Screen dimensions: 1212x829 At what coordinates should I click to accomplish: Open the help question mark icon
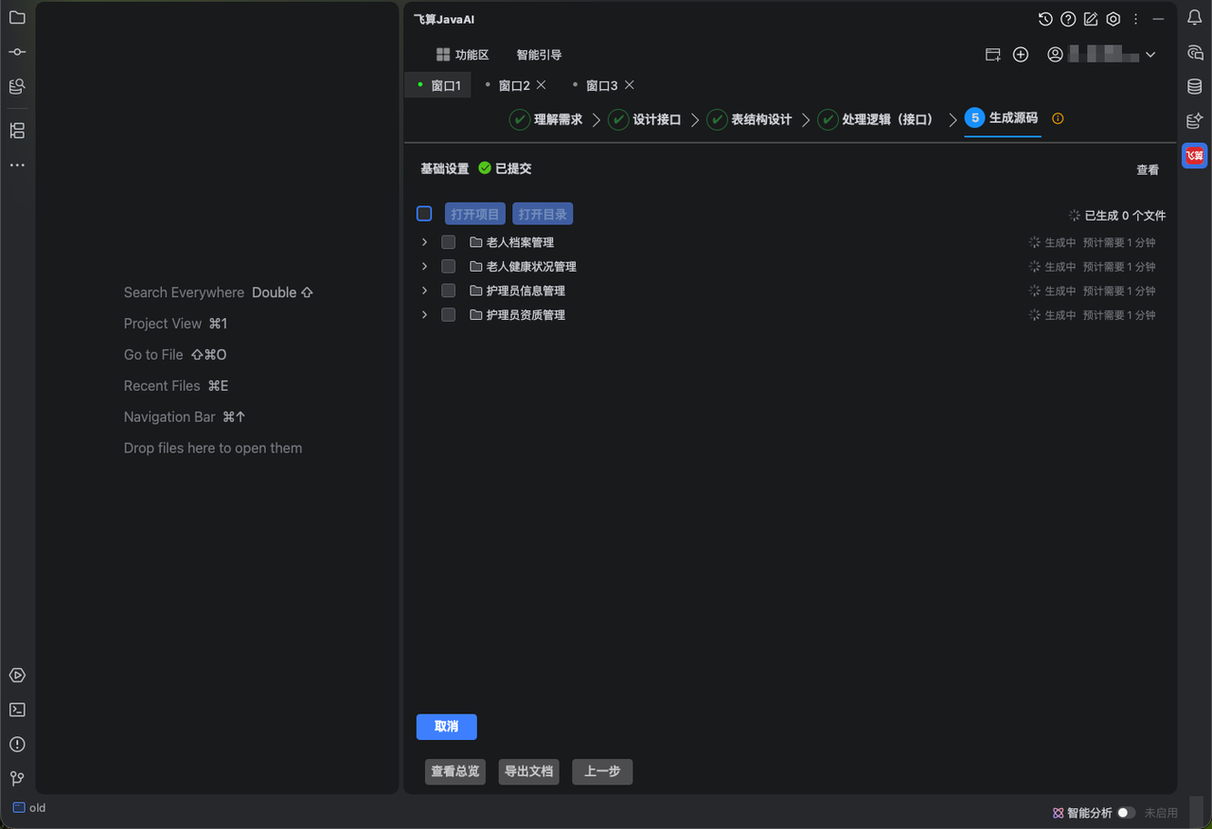click(x=1068, y=19)
